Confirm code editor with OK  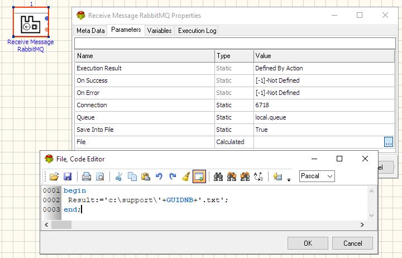pos(308,243)
